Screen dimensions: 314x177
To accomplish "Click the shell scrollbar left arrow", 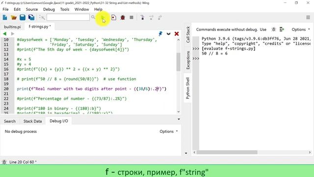I will 194,152.
